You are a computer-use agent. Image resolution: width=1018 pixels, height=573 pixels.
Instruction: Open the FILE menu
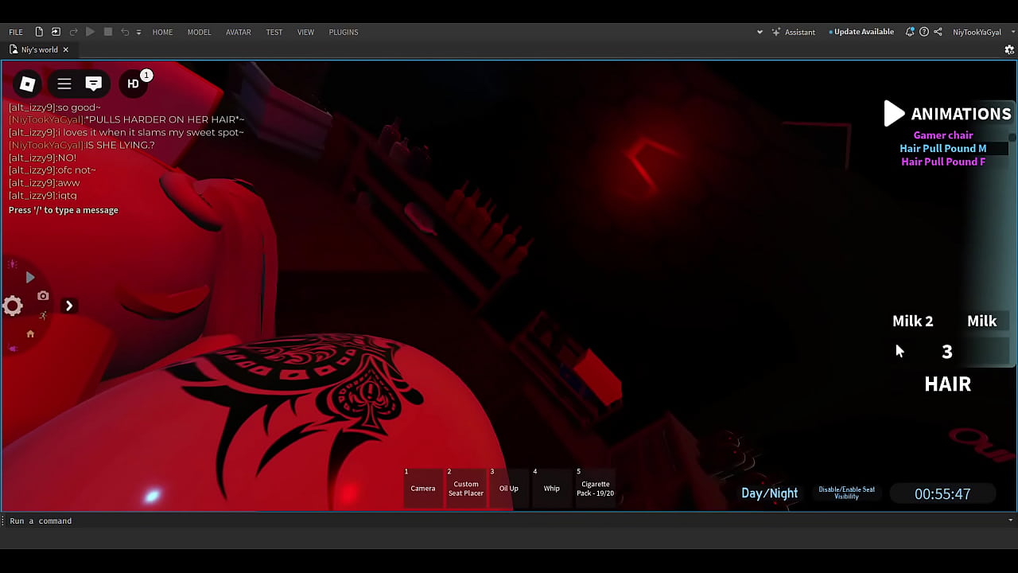(16, 32)
